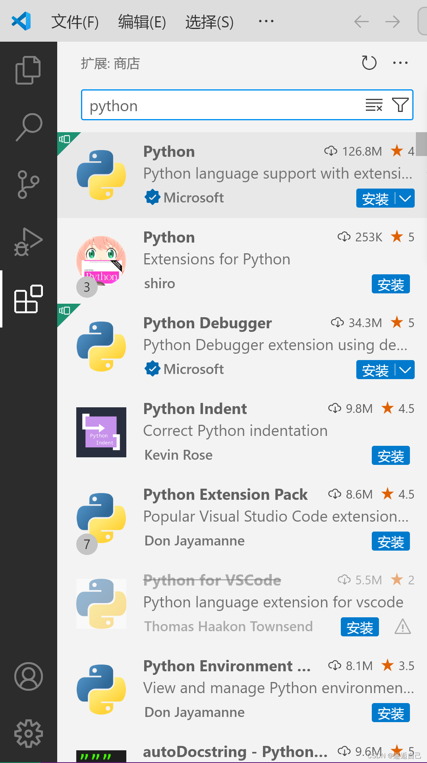Install the Python Extension Pack
Viewport: 427px width, 763px height.
click(x=391, y=541)
